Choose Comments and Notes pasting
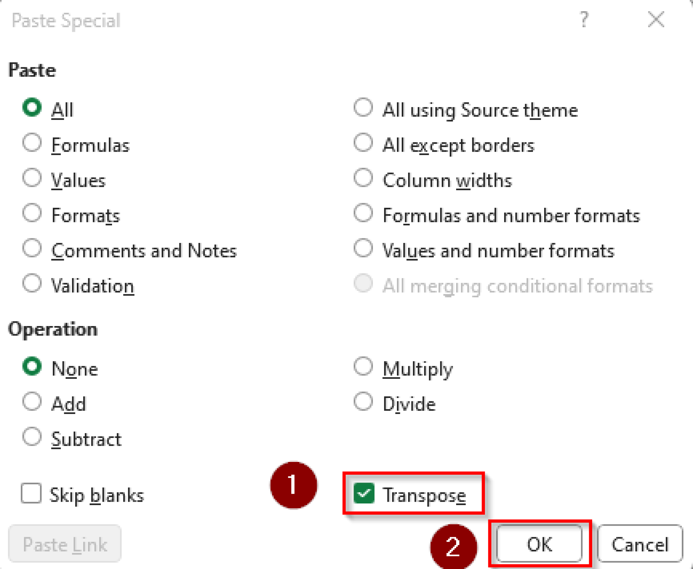Screen dimensions: 693x569 coord(32,249)
